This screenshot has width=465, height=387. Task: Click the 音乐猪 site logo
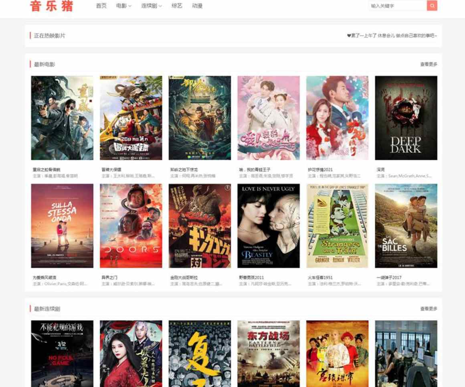(52, 6)
